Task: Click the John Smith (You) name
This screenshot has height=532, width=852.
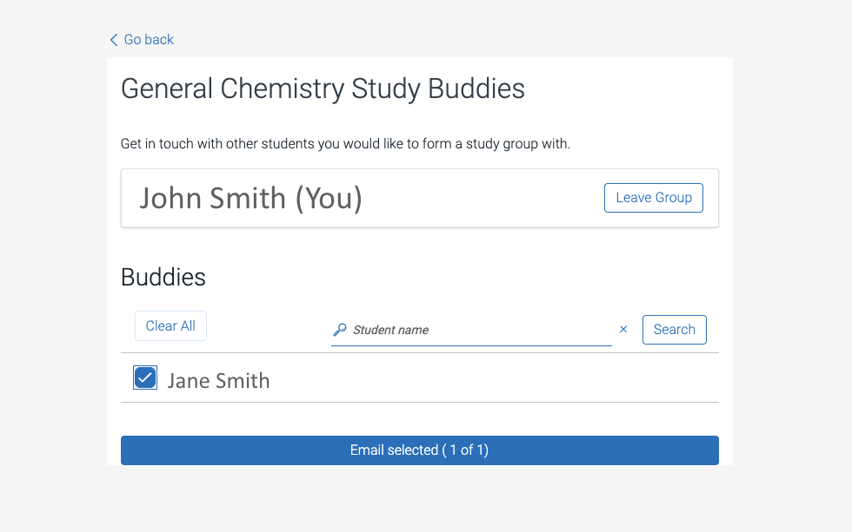Action: (250, 198)
